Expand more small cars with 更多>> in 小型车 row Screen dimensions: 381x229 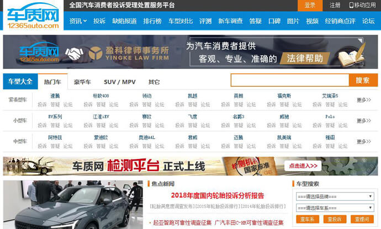[x=363, y=120]
